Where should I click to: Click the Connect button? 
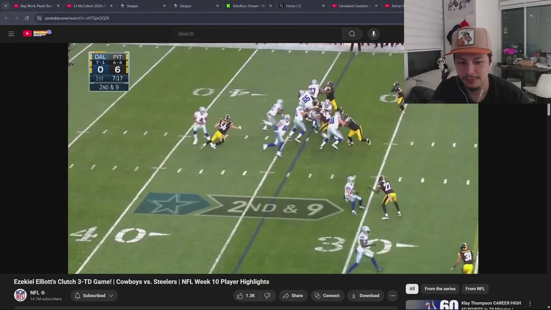[x=327, y=296]
